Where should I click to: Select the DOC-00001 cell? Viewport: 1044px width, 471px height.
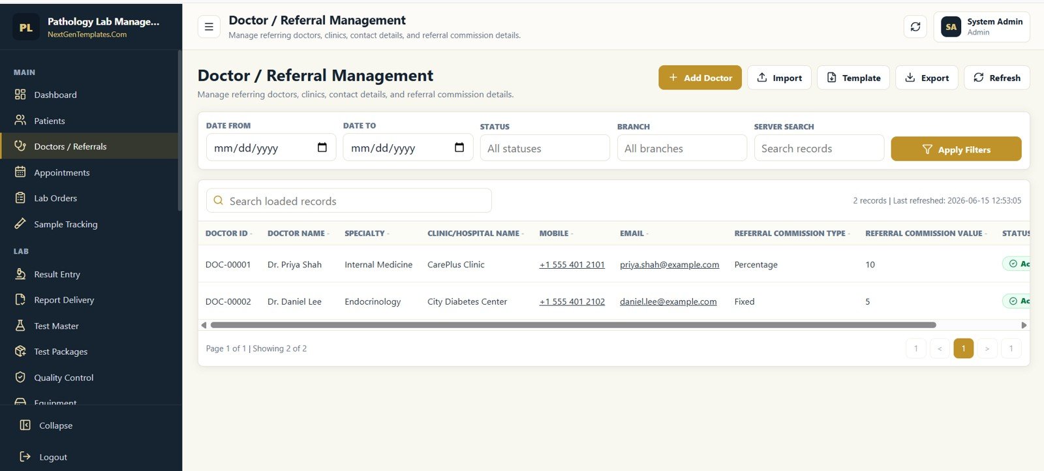(228, 264)
